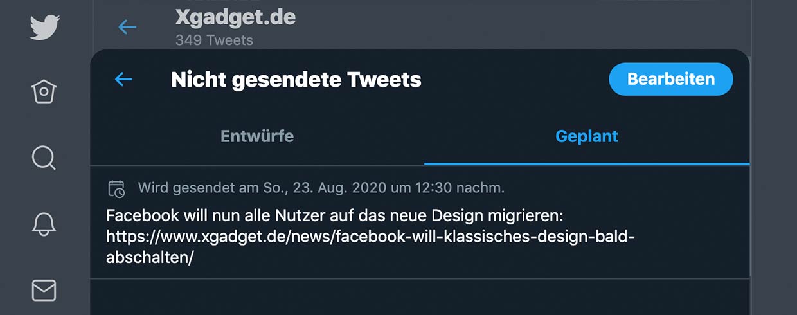
Task: Open the Messages envelope icon
Action: (x=44, y=291)
